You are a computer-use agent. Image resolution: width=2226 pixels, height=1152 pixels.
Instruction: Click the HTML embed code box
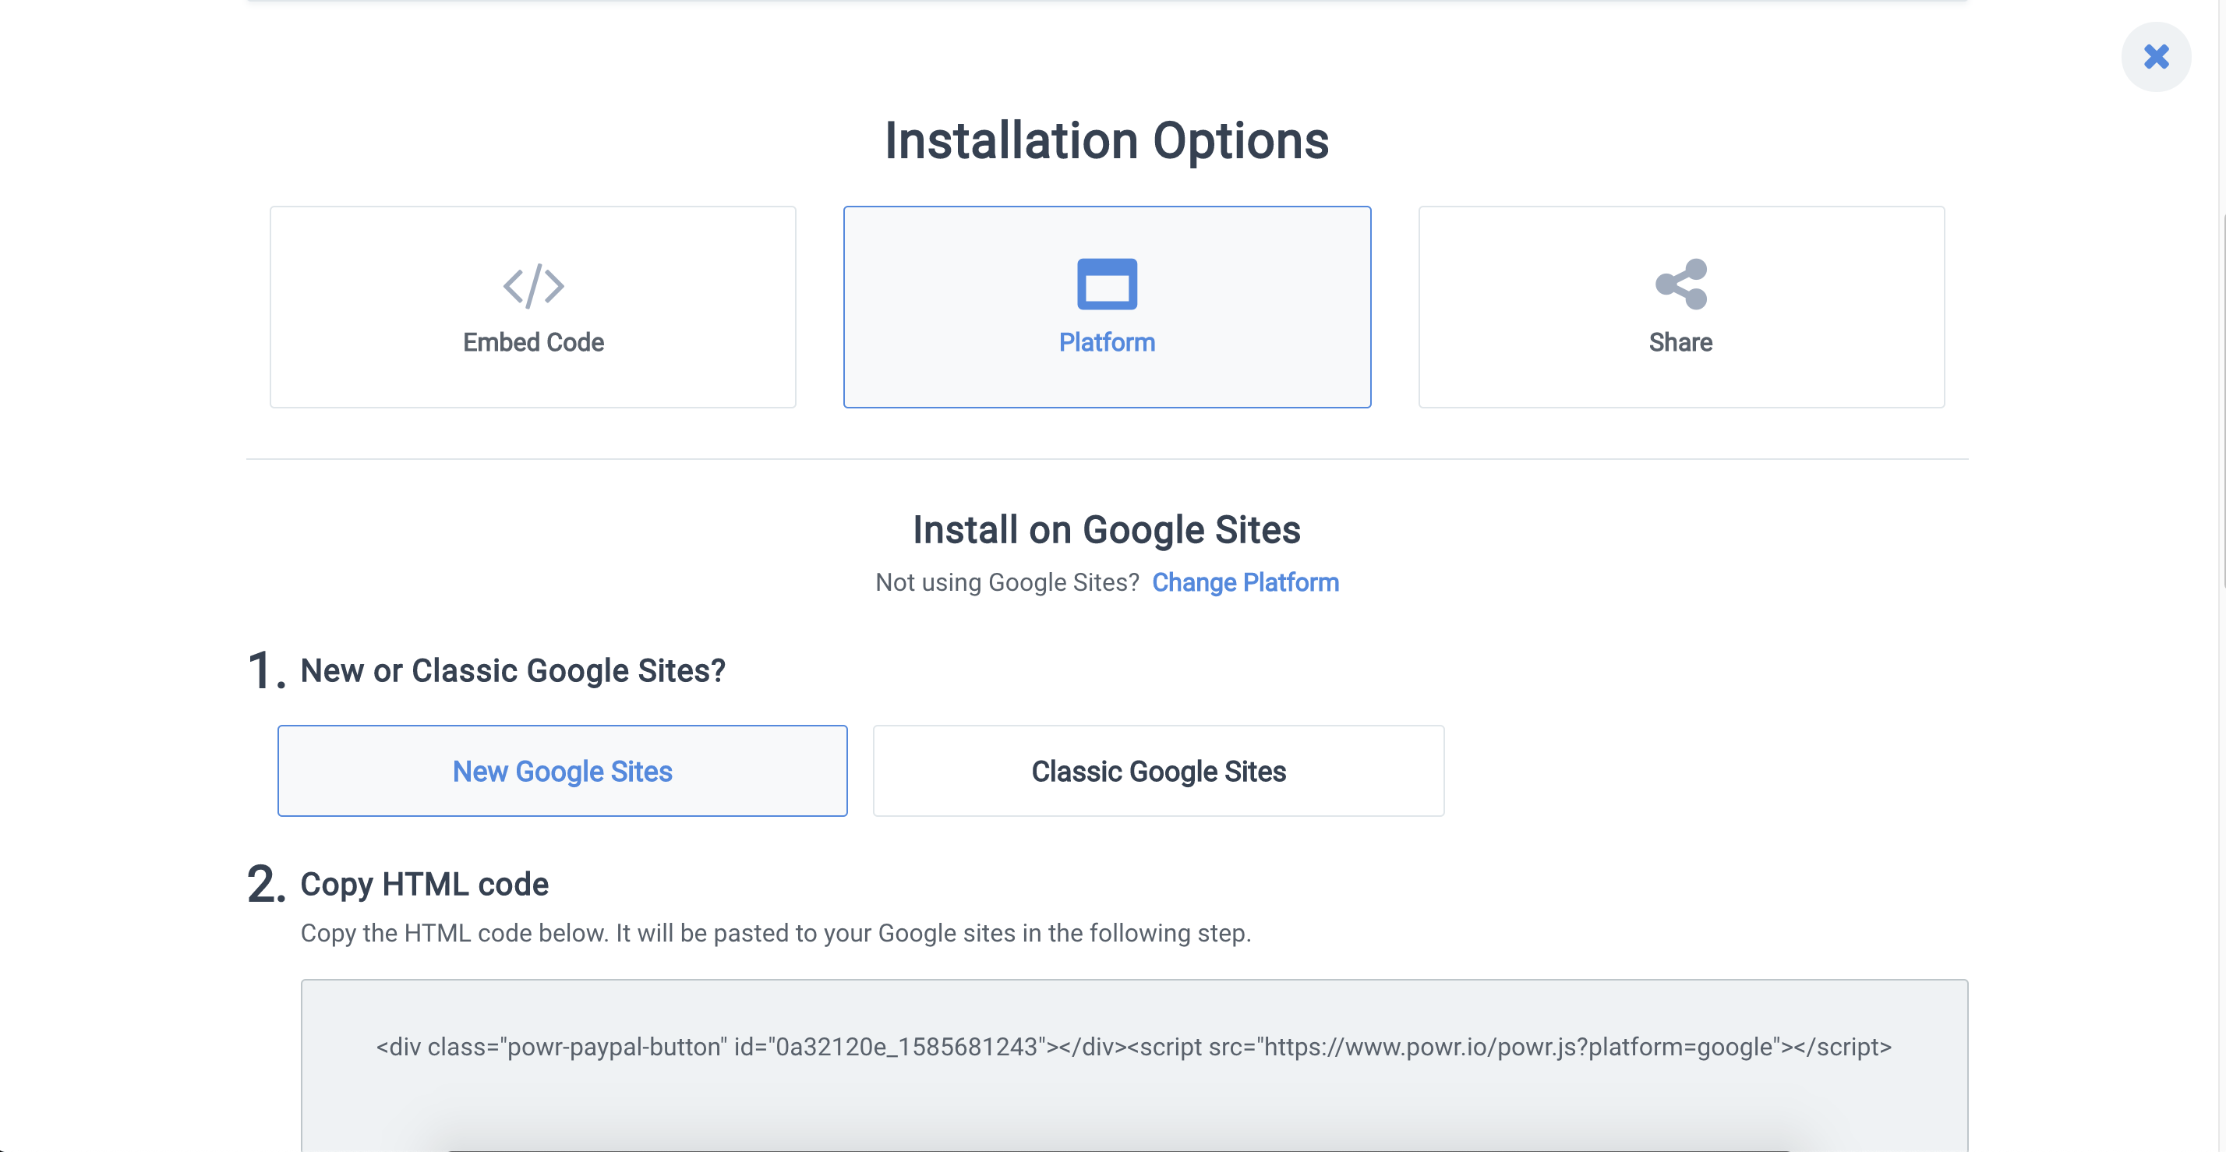(x=1134, y=1065)
